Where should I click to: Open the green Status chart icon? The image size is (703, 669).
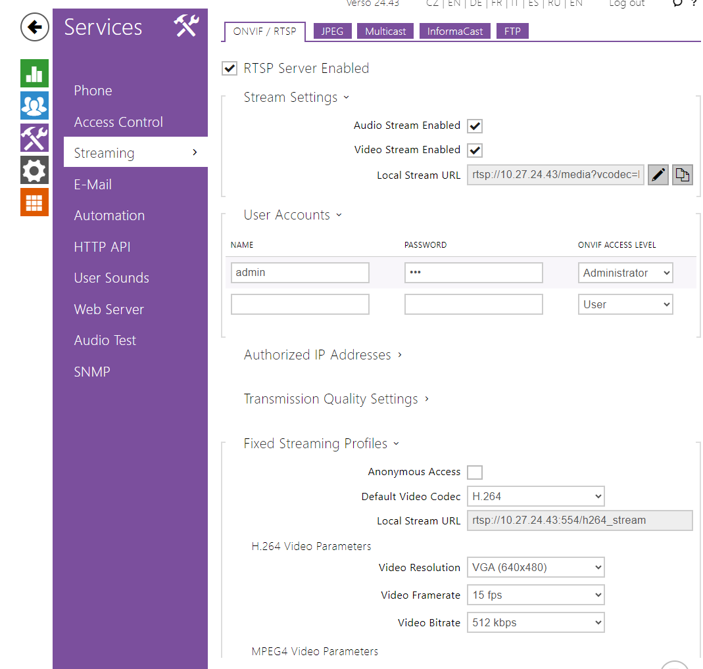[34, 73]
